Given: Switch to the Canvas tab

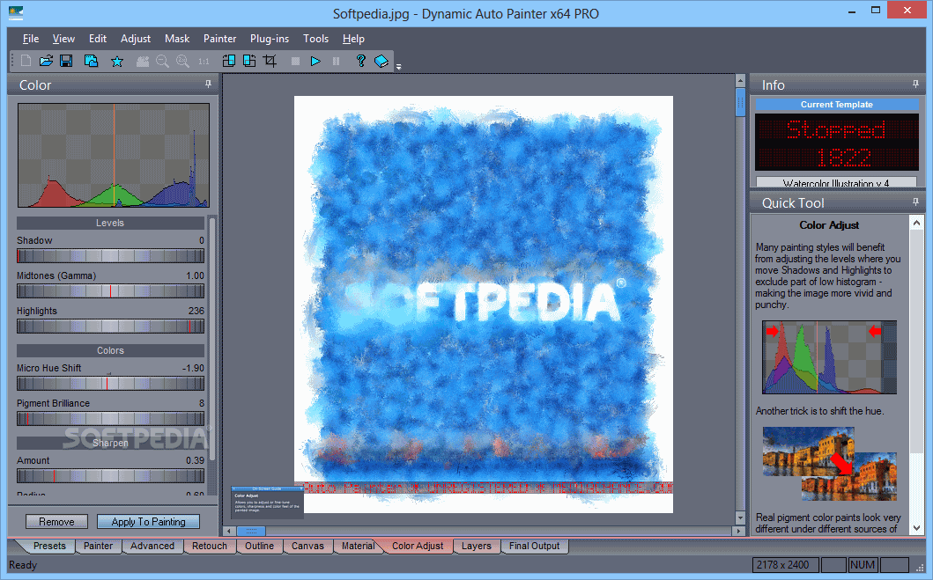Looking at the screenshot, I should click(x=307, y=546).
